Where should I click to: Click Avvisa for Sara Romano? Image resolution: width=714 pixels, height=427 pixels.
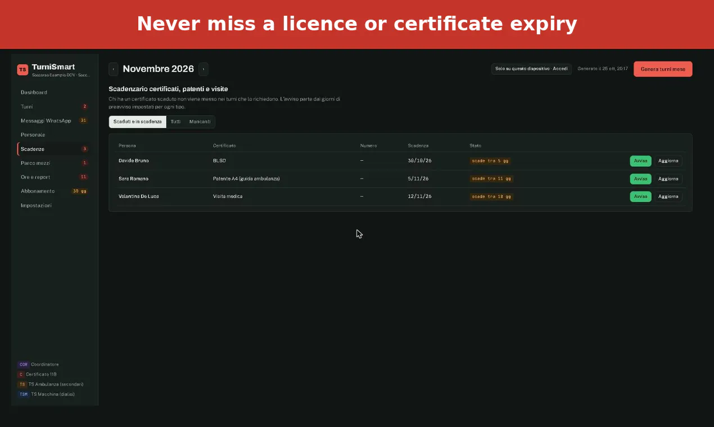pos(640,179)
